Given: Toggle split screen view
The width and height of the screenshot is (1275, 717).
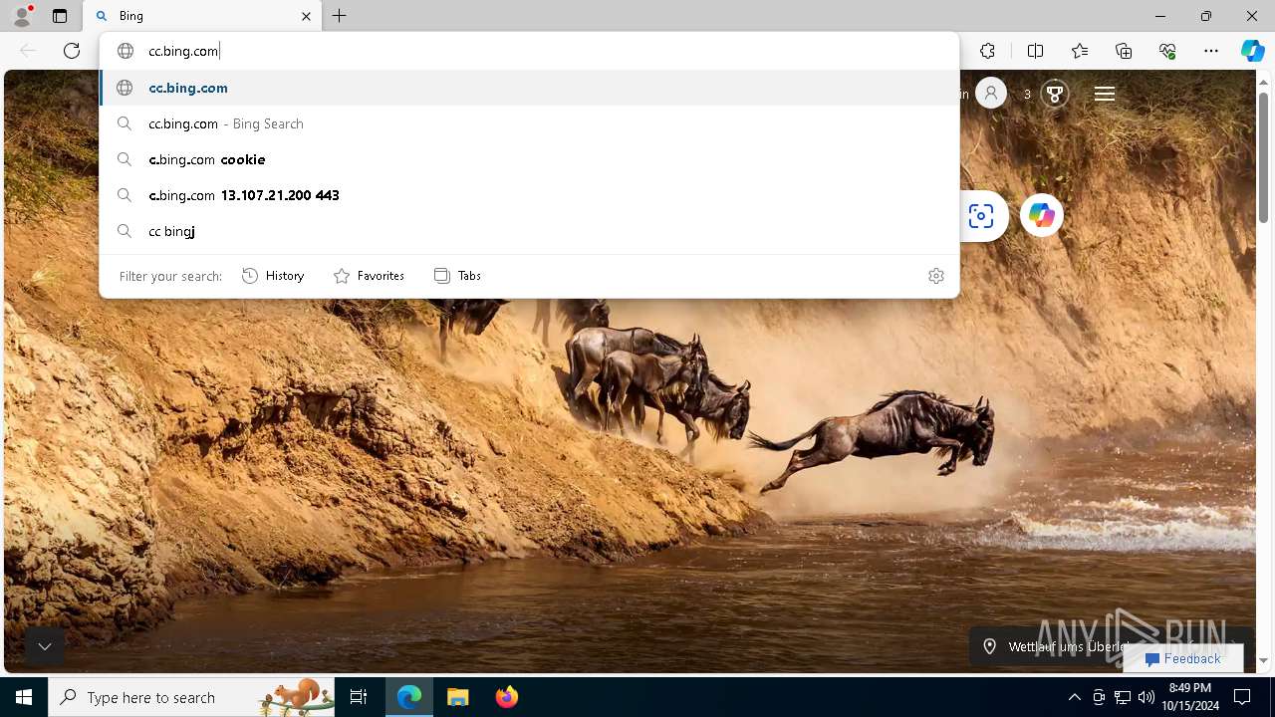Looking at the screenshot, I should tap(1035, 51).
